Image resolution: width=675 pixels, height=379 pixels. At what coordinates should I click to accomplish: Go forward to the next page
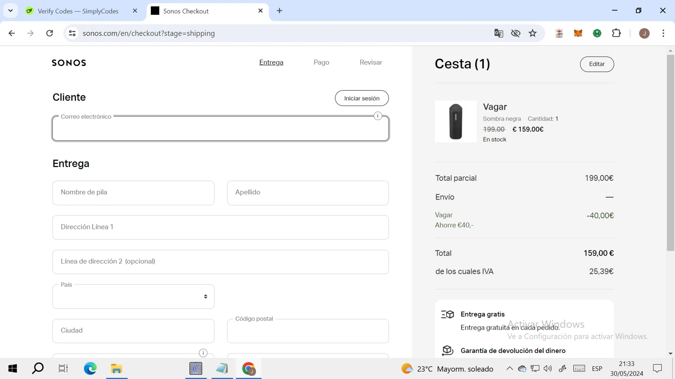31,33
